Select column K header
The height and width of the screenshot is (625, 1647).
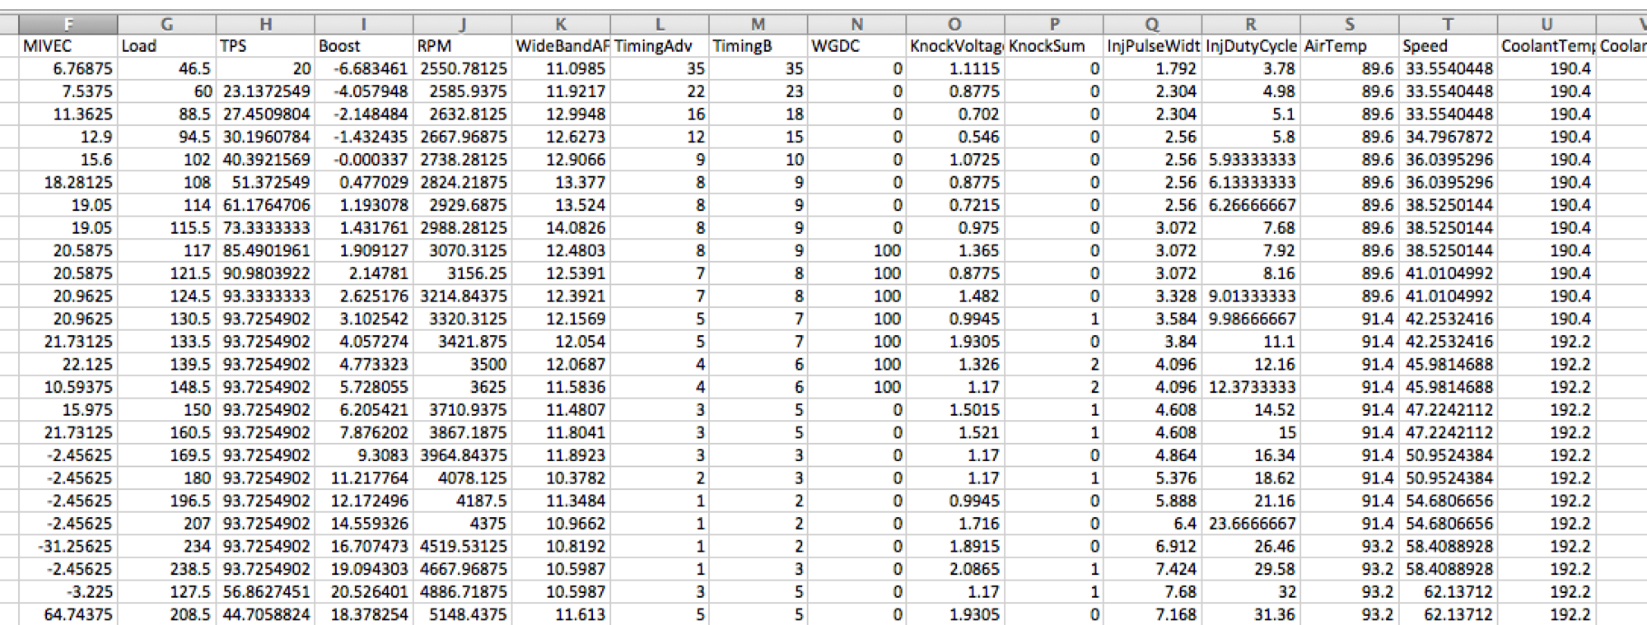click(x=561, y=25)
